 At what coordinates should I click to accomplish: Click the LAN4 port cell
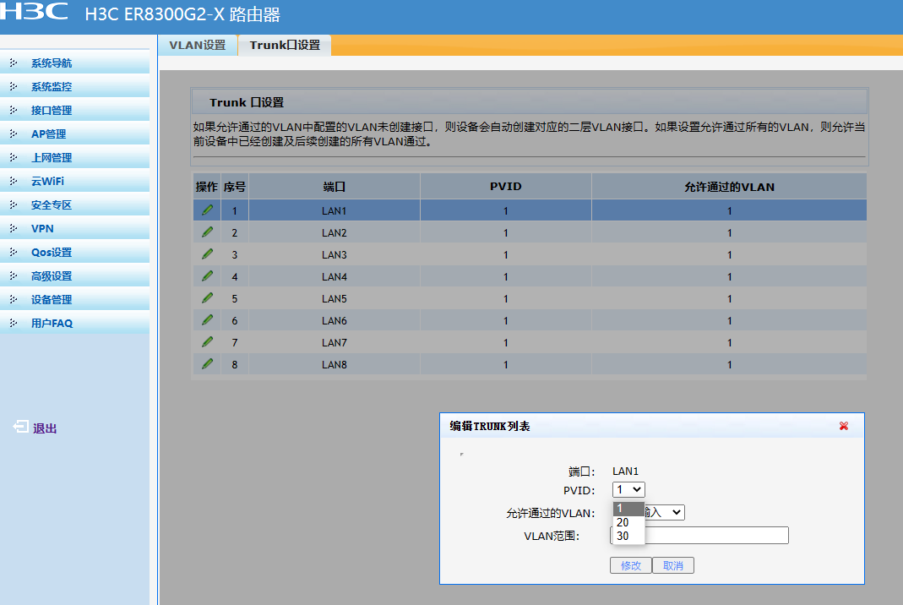pos(334,276)
